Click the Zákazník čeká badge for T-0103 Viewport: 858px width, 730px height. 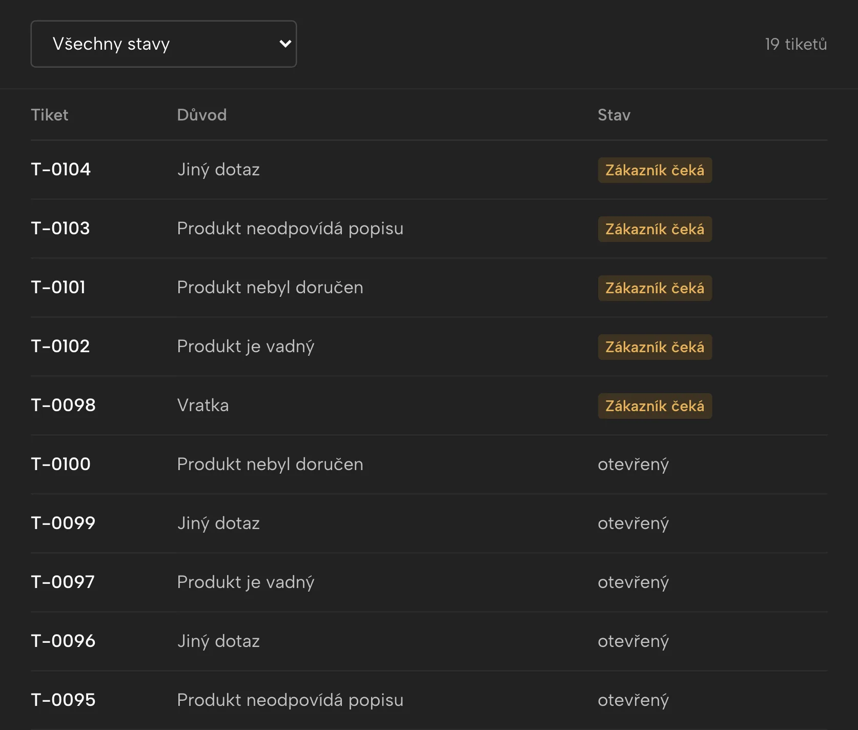(655, 229)
